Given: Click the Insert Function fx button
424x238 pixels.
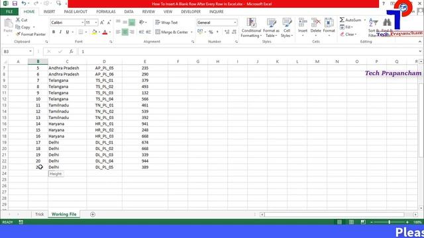Looking at the screenshot, I should [71, 52].
